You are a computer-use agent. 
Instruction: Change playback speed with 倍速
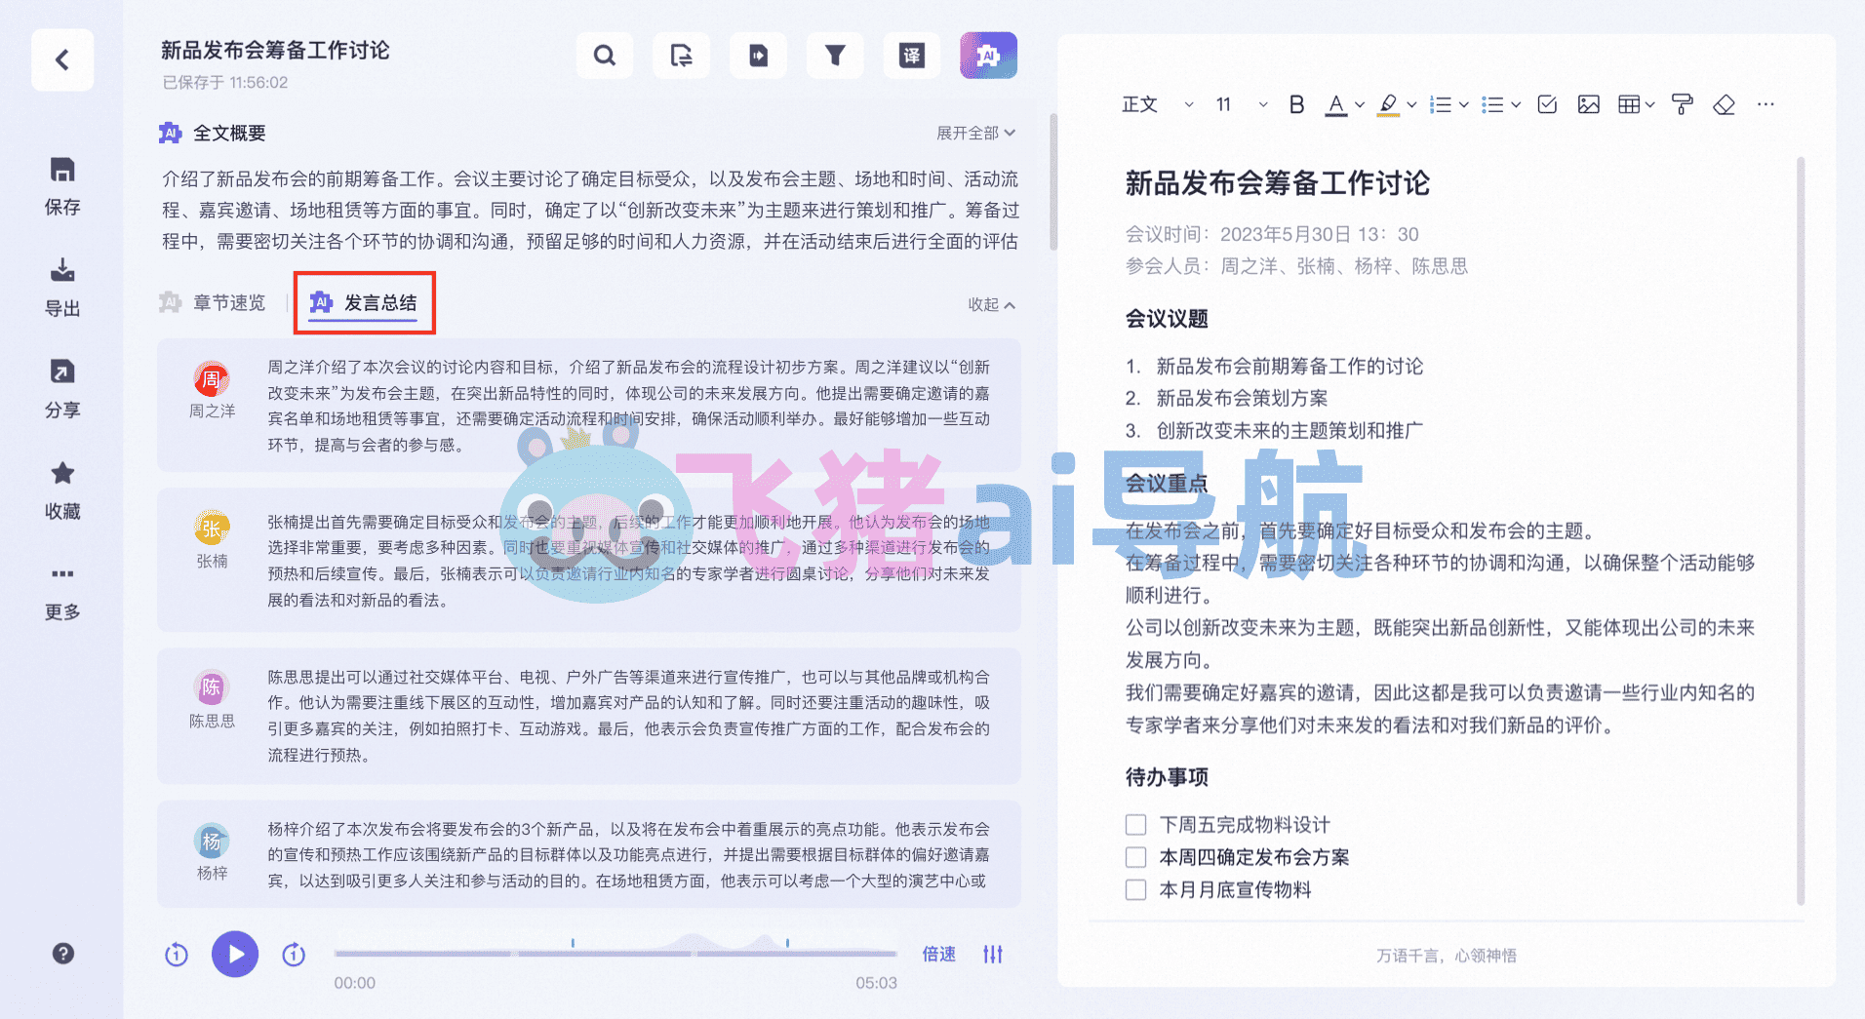[939, 954]
